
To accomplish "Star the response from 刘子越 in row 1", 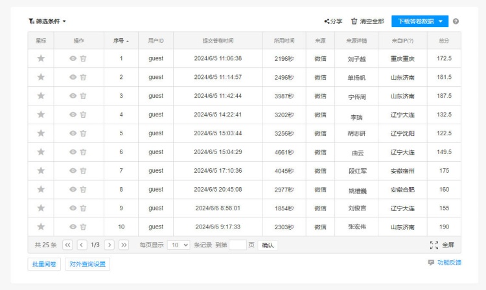I will pyautogui.click(x=41, y=58).
